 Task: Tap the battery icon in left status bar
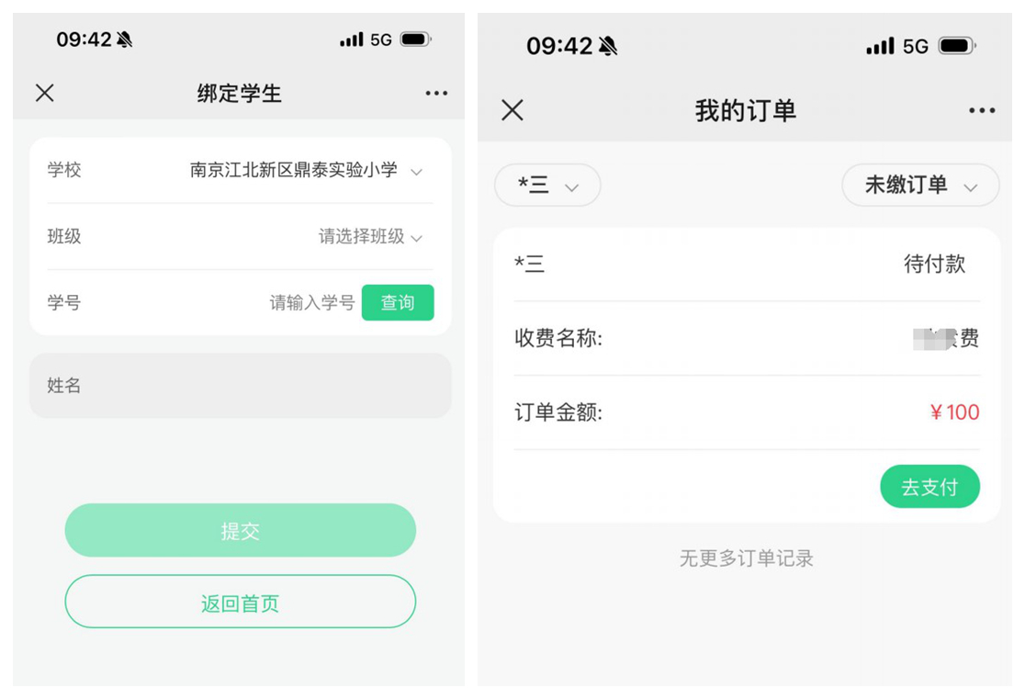pos(416,39)
